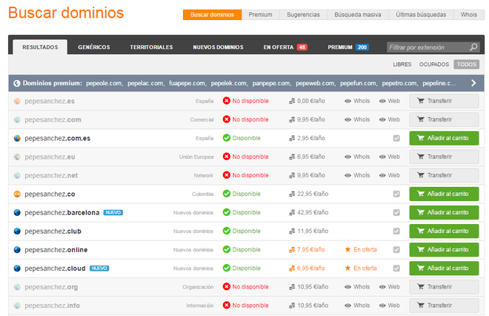Click the red unavailable icon for pepesanchez.eu

point(227,157)
